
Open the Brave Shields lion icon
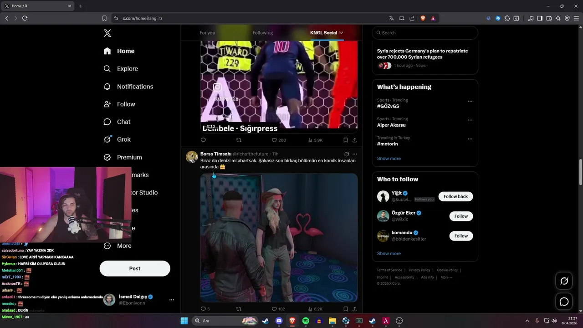[423, 18]
